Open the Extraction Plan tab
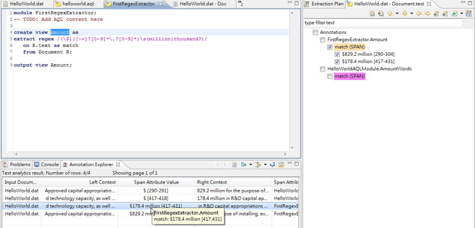This screenshot has width=475, height=228. pos(324,4)
